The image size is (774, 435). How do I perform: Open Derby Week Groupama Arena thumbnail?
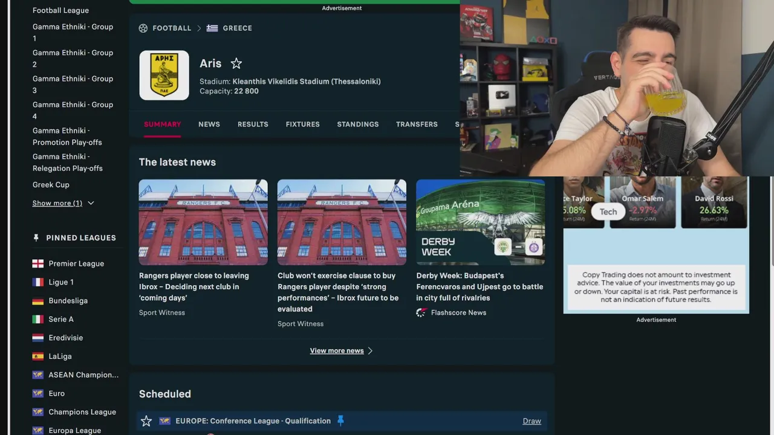click(x=481, y=222)
